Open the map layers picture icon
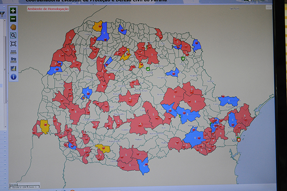 pyautogui.click(x=13, y=68)
